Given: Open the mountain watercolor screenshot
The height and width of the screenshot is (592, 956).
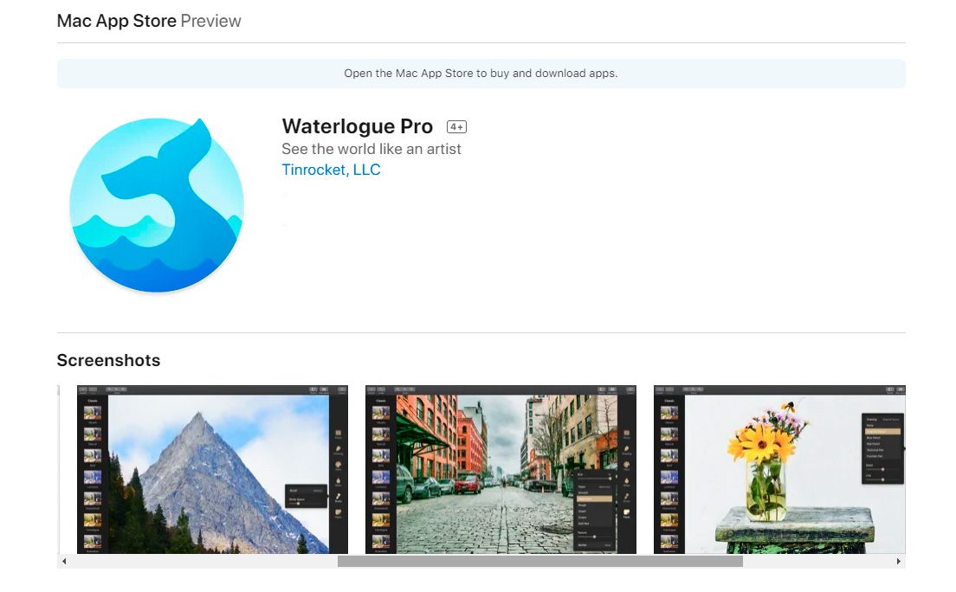Looking at the screenshot, I should pos(212,469).
